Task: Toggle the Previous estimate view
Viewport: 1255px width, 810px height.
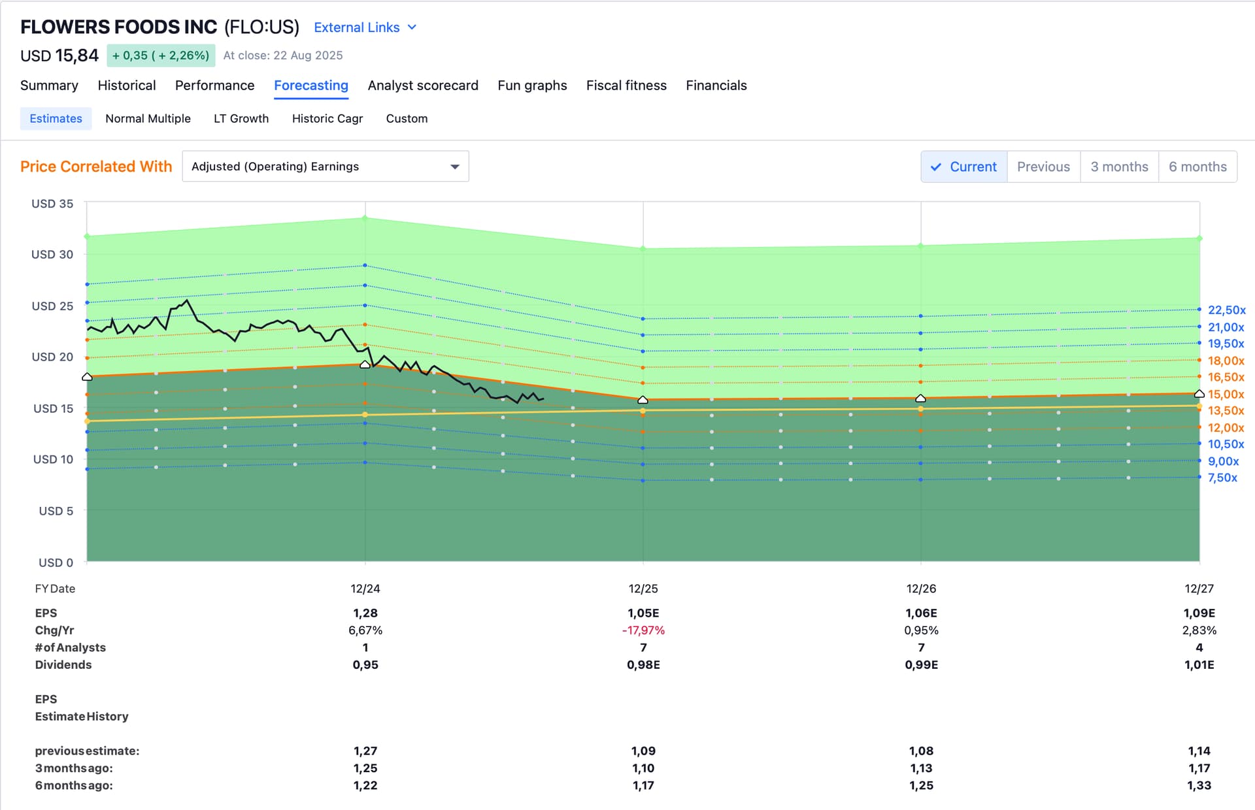Action: click(x=1043, y=167)
